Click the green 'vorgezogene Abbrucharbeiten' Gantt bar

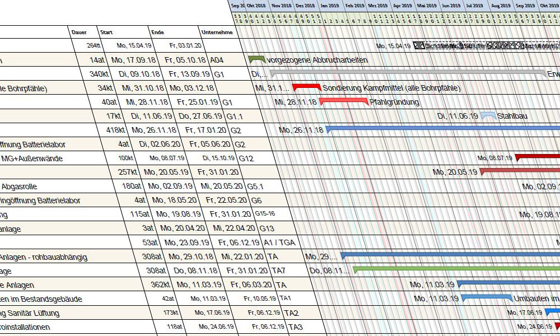pyautogui.click(x=256, y=59)
